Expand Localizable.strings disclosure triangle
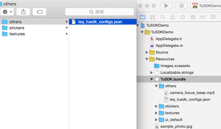Screen dimensions: 221x129 tap(151, 72)
